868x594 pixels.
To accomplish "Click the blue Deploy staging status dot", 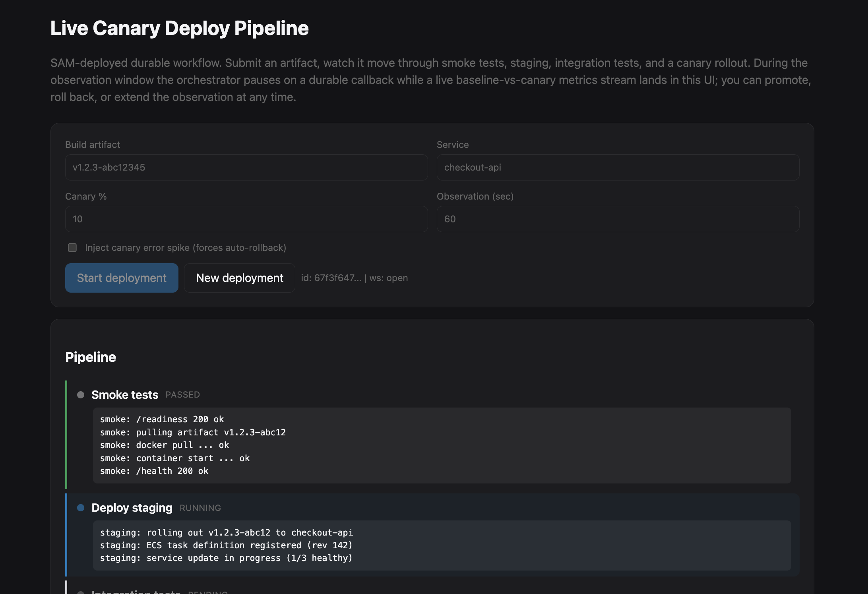I will coord(81,508).
